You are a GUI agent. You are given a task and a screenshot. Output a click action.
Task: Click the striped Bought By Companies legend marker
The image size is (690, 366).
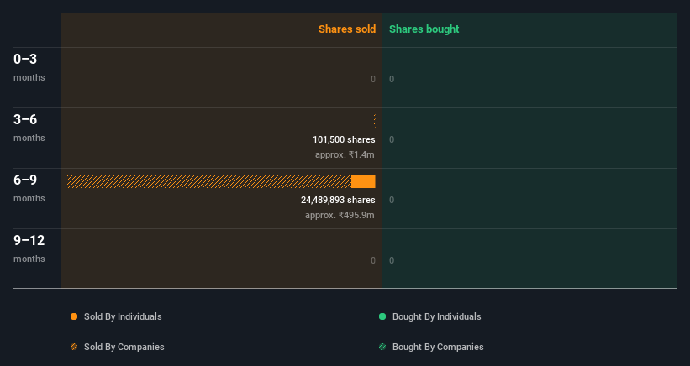pyautogui.click(x=382, y=347)
